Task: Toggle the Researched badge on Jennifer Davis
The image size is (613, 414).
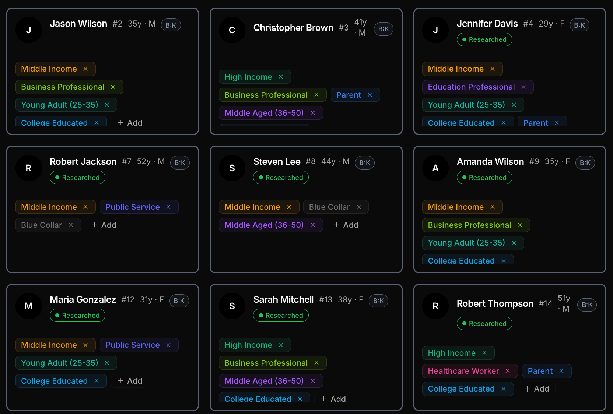Action: point(484,39)
